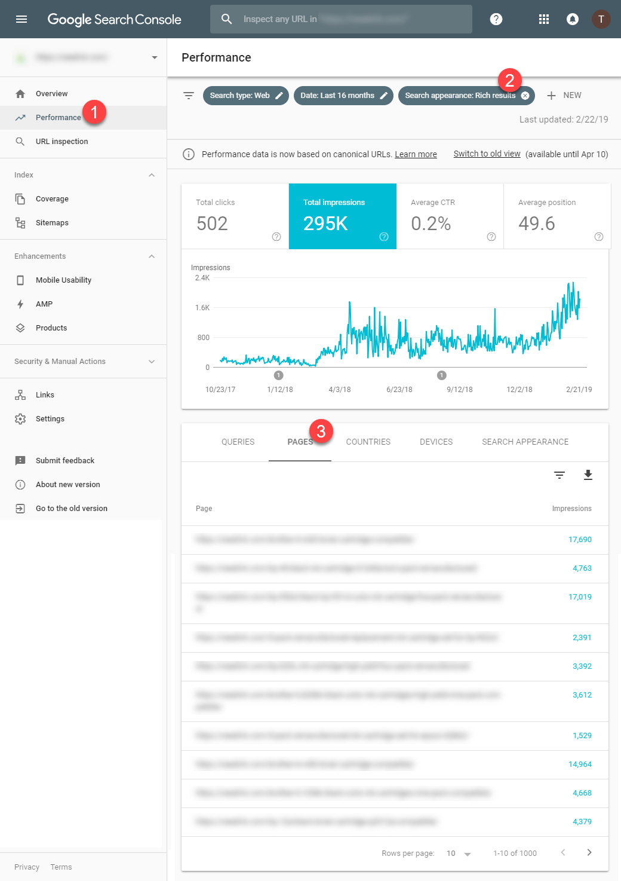
Task: Click the filter icon beside Search type
Action: 189,96
